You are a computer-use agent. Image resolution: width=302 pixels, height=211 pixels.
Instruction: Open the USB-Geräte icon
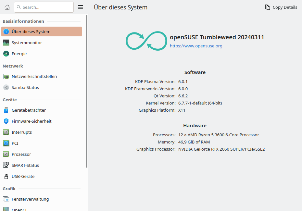pos(6,176)
